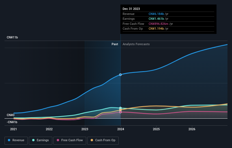Click the Earnings row label in tooltip

coord(129,19)
